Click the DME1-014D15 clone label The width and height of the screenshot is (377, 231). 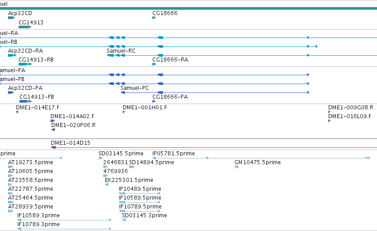71,143
